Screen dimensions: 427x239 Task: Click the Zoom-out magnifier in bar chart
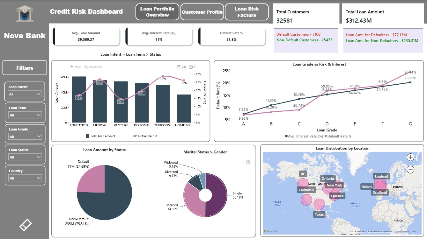(93, 67)
